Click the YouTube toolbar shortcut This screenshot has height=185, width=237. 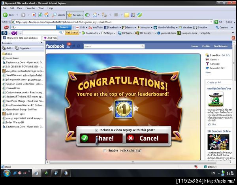(x=96, y=28)
